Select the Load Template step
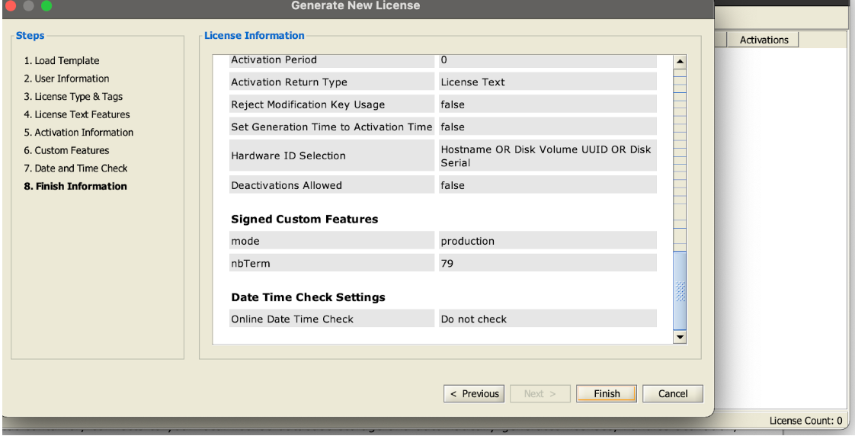 coord(61,61)
